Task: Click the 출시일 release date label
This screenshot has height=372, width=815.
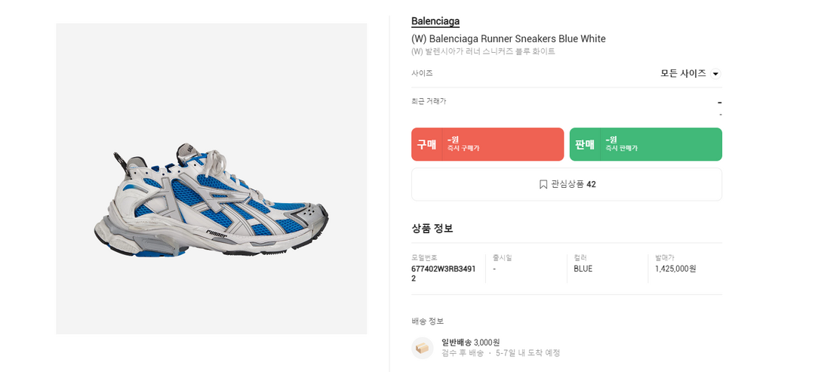Action: (x=502, y=258)
